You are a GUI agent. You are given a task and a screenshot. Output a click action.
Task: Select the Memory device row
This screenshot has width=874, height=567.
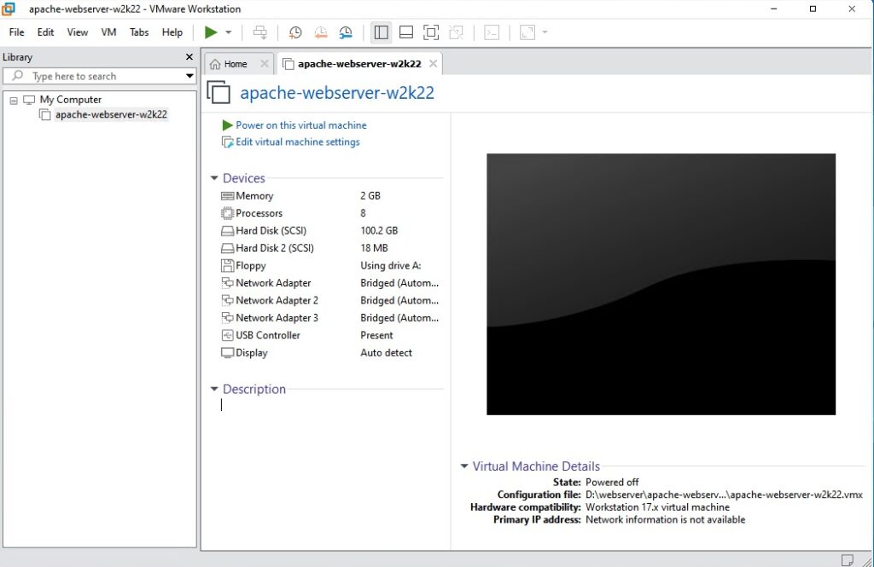(x=330, y=196)
